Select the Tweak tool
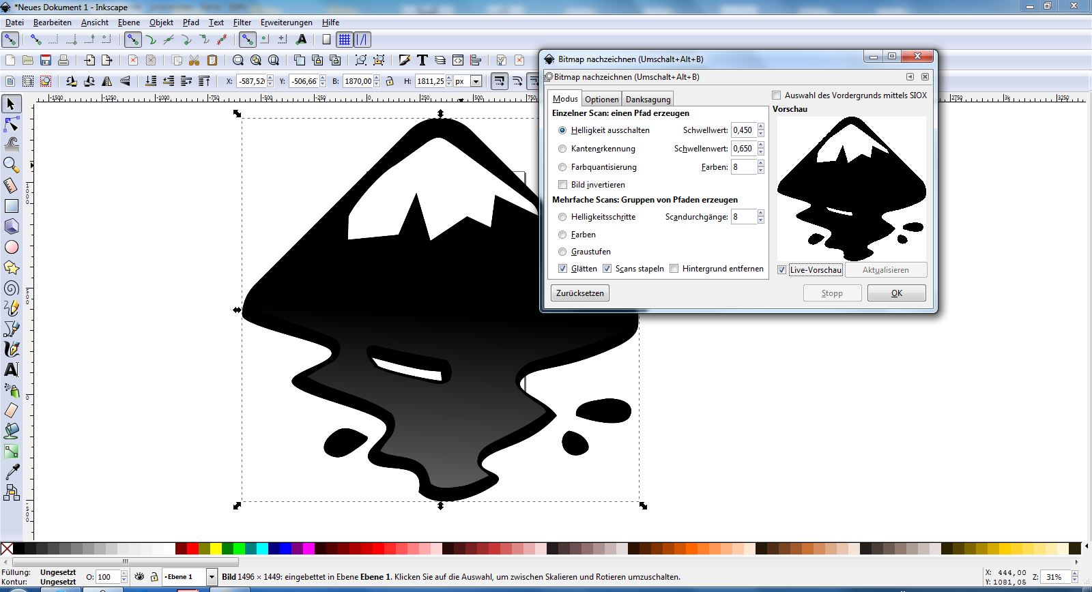1092x592 pixels. (11, 144)
